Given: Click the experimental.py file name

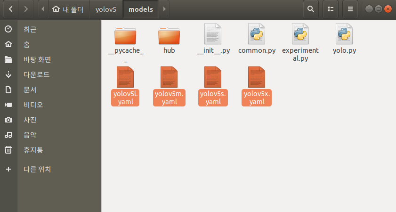Looking at the screenshot, I should point(300,54).
